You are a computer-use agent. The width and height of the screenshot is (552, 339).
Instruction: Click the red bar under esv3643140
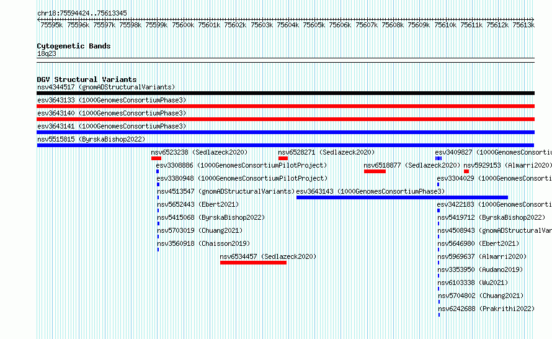point(285,119)
